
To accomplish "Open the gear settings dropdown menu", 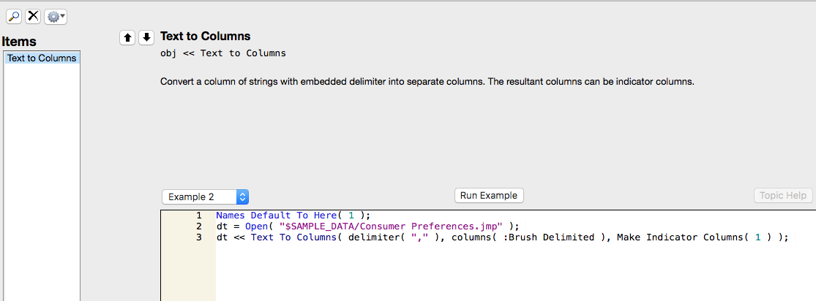I will coord(56,16).
